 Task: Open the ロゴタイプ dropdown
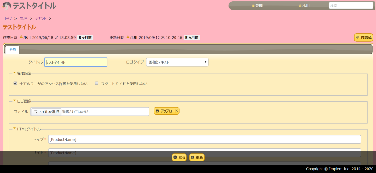tap(177, 62)
